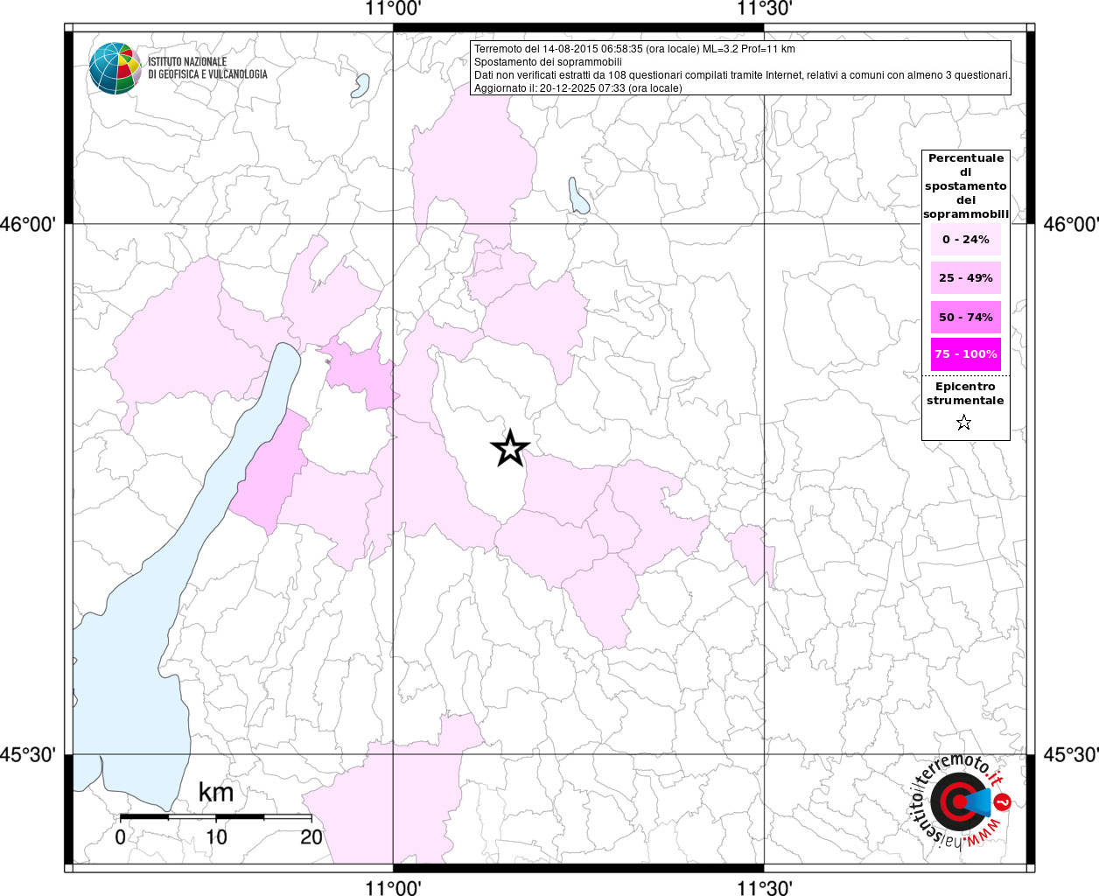Click the small blue lake north of 46°00' line
Viewport: 1099px width, 896px height.
pos(577,196)
